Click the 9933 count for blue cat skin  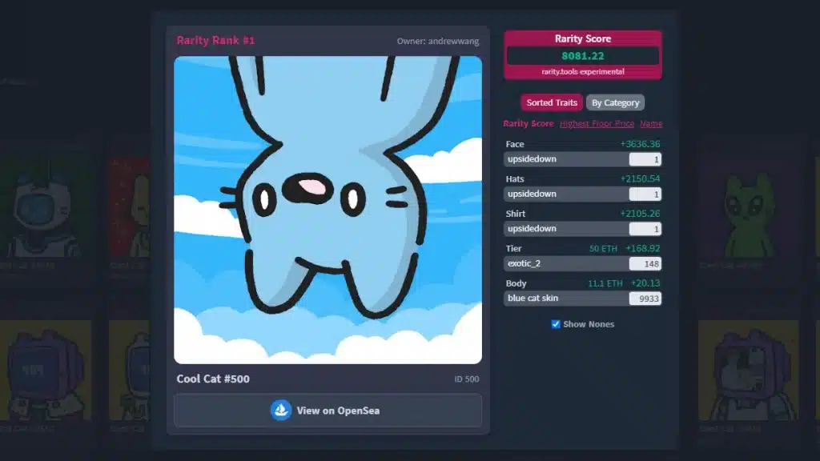645,299
